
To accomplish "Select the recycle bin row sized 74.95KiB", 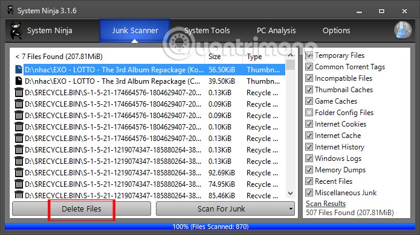I will click(x=150, y=184).
